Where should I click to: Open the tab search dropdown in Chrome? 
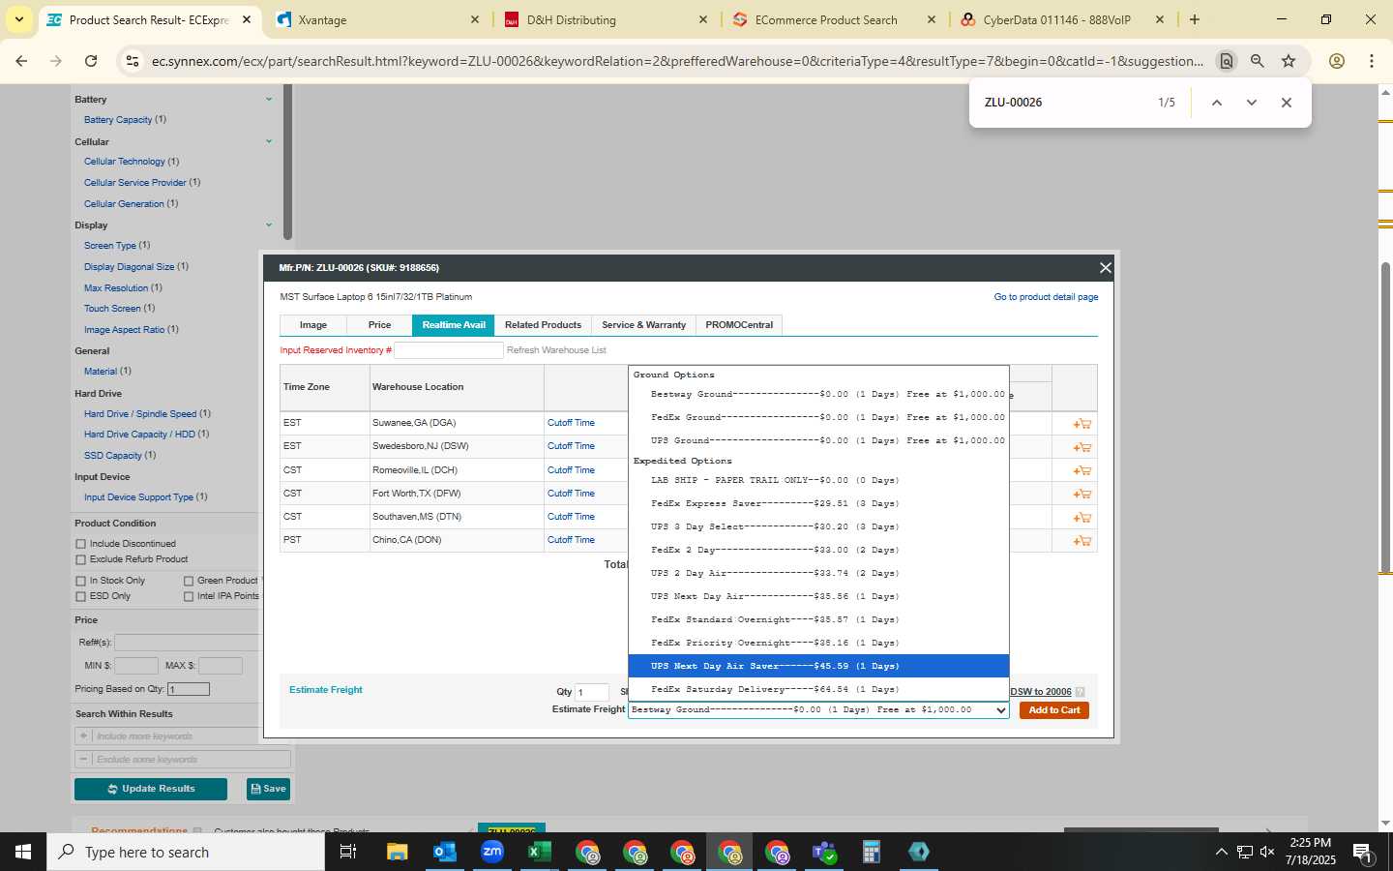[x=18, y=19]
